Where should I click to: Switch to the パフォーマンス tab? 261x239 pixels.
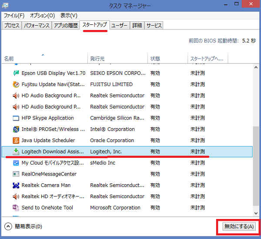click(x=36, y=26)
